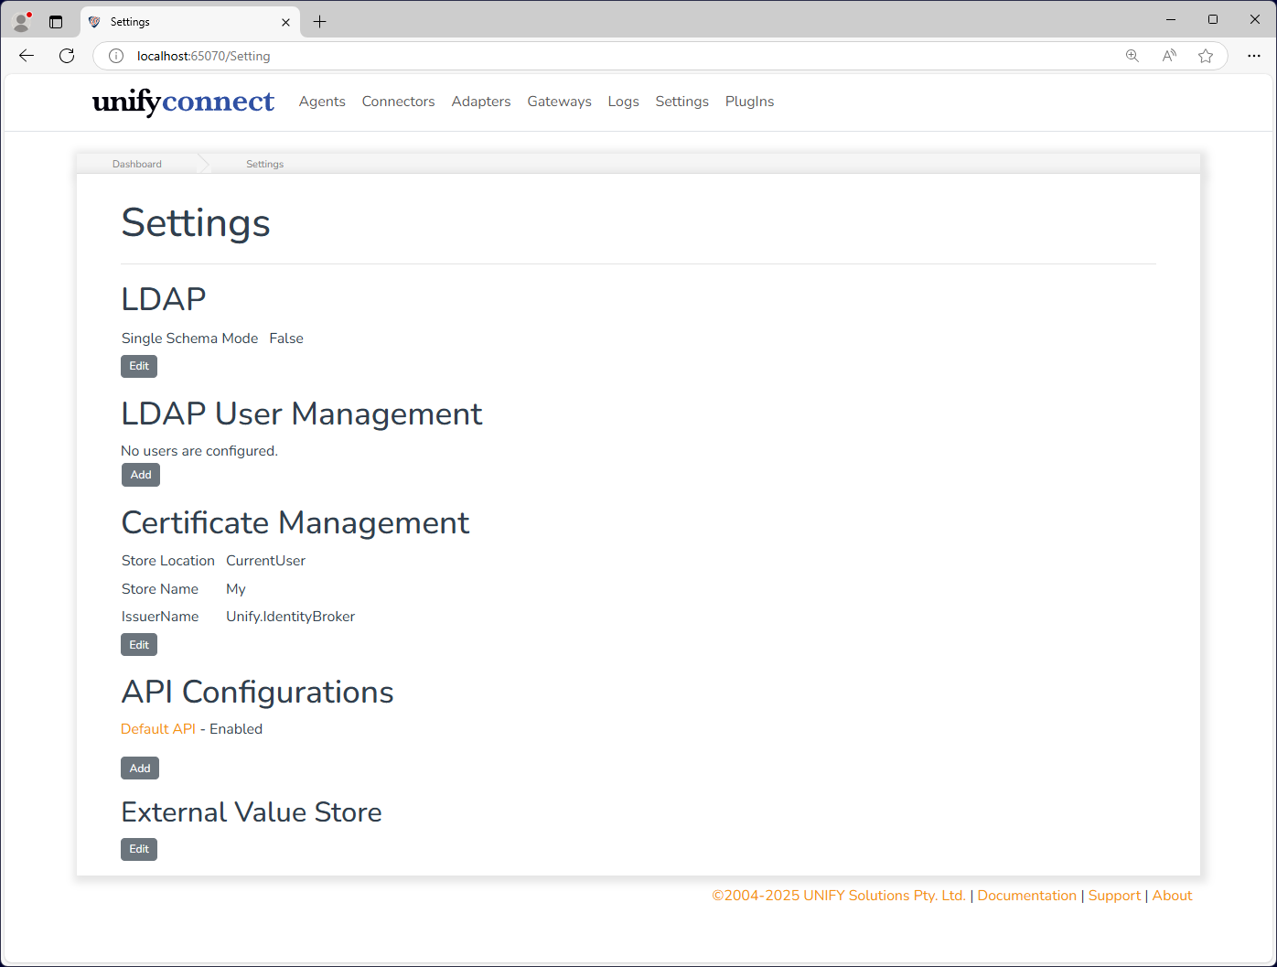View site information icon beside the URL

click(x=116, y=56)
